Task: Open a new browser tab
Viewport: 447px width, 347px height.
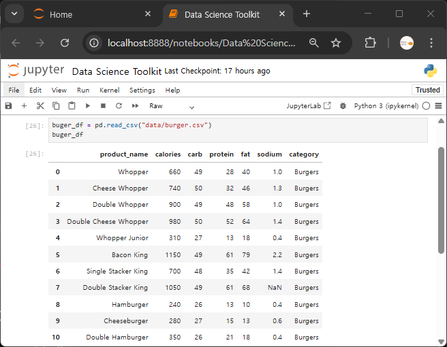Action: click(x=307, y=14)
